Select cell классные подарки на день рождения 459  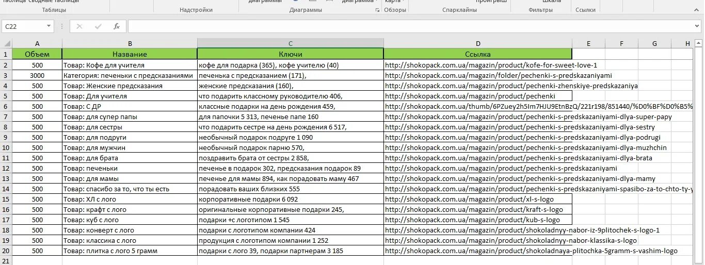coord(291,106)
